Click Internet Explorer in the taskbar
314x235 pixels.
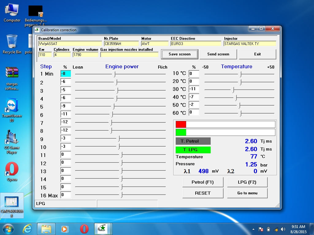click(28, 229)
